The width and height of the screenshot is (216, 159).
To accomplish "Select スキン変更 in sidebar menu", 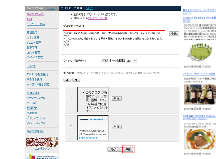I will click(x=33, y=37).
